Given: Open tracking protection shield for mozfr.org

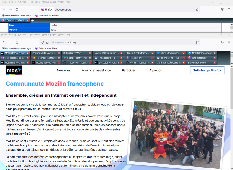Looking at the screenshot, I should (x=42, y=42).
